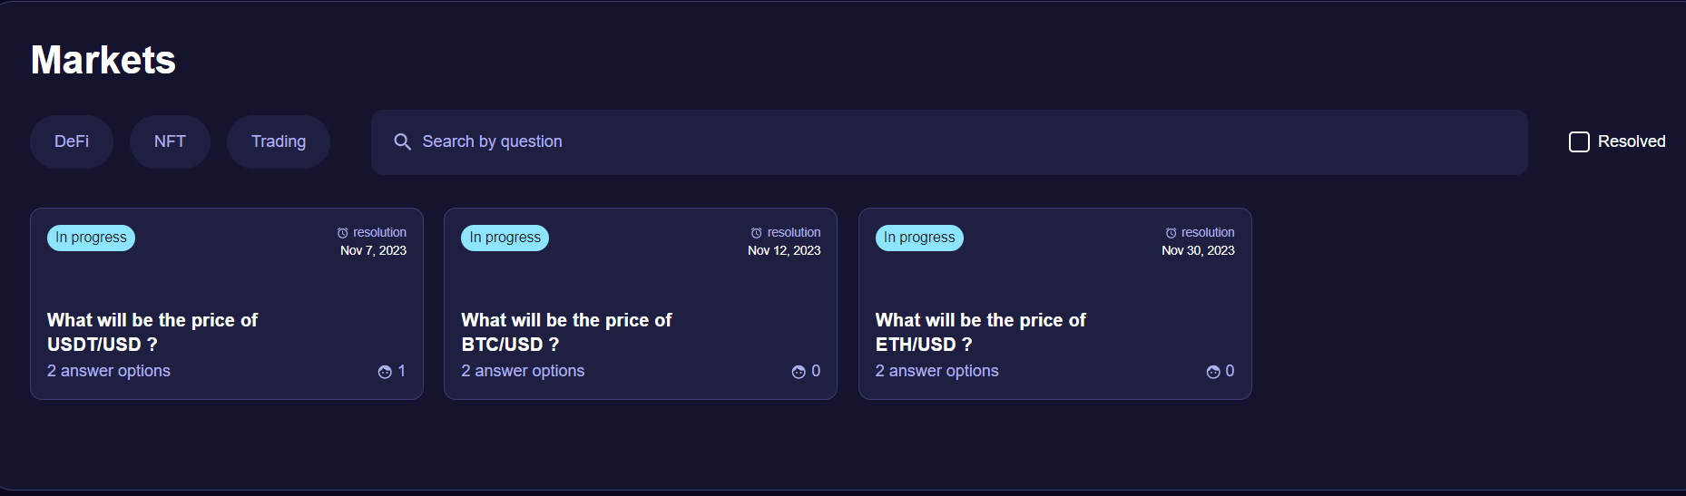This screenshot has width=1686, height=496.
Task: Click In progress badge on the ETH/USD card
Action: [919, 238]
